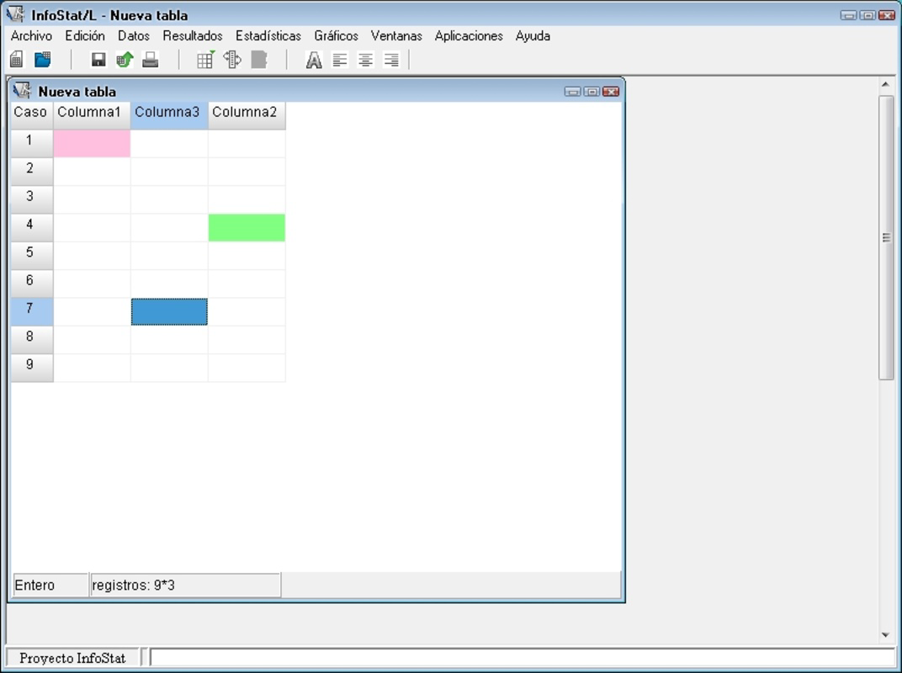Click the pink cell in Columna1 row 1
Viewport: 902px width, 673px height.
[92, 143]
